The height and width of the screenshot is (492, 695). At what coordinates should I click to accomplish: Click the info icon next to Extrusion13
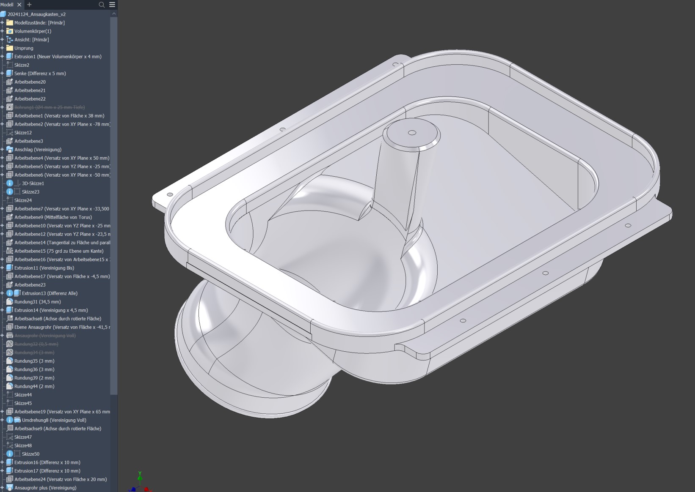(x=10, y=293)
